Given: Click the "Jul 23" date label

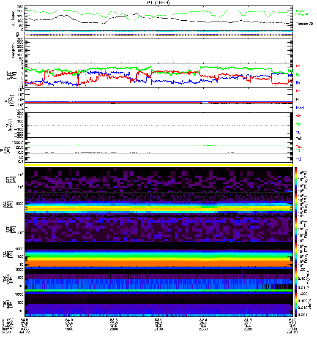Looking at the screenshot, I should pyautogui.click(x=292, y=332).
